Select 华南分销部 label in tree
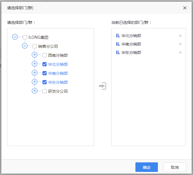The width and height of the screenshot is (193, 175). 58,73
